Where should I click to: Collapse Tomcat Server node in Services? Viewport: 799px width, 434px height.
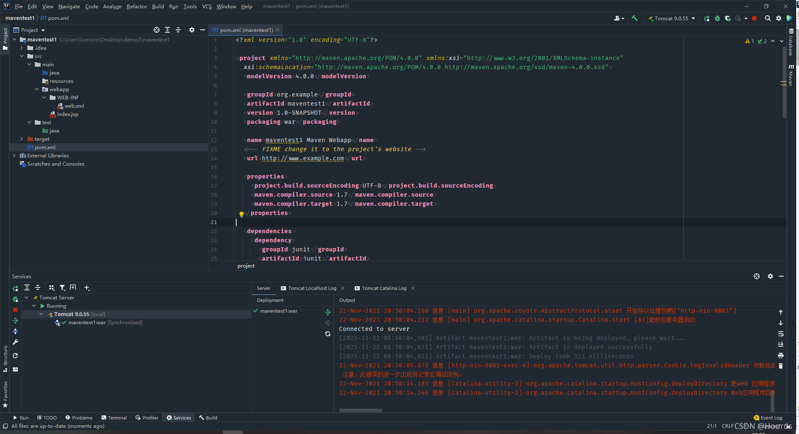(27, 298)
